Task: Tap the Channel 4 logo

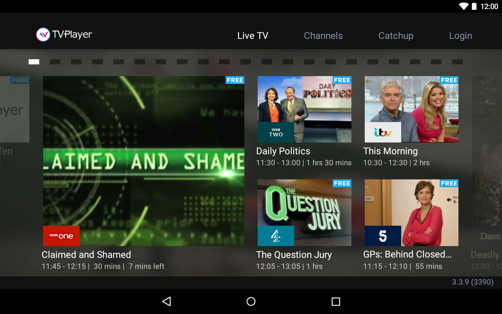Action: click(x=276, y=236)
